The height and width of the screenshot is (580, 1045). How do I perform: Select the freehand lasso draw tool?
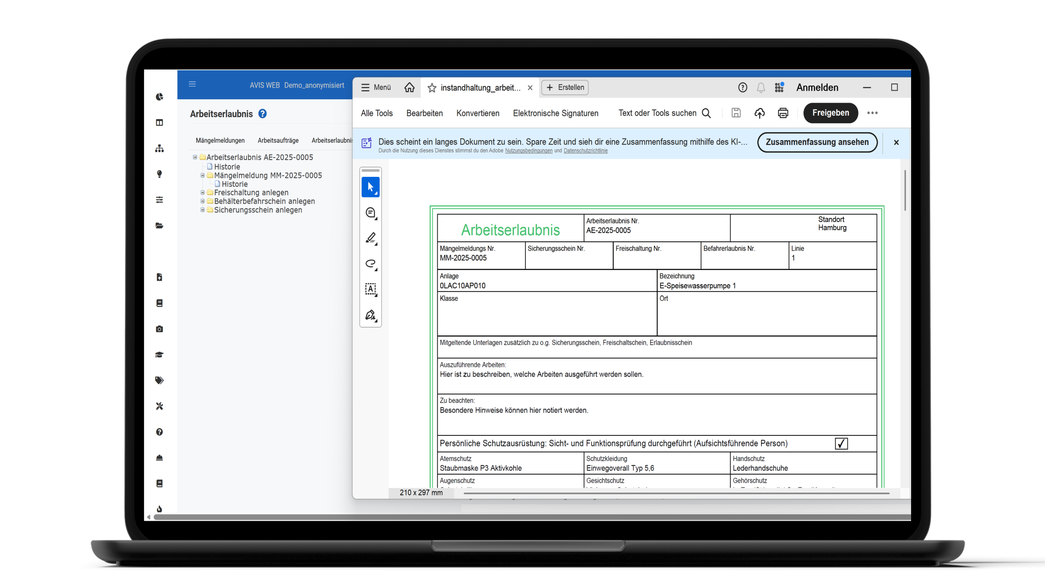pos(370,263)
